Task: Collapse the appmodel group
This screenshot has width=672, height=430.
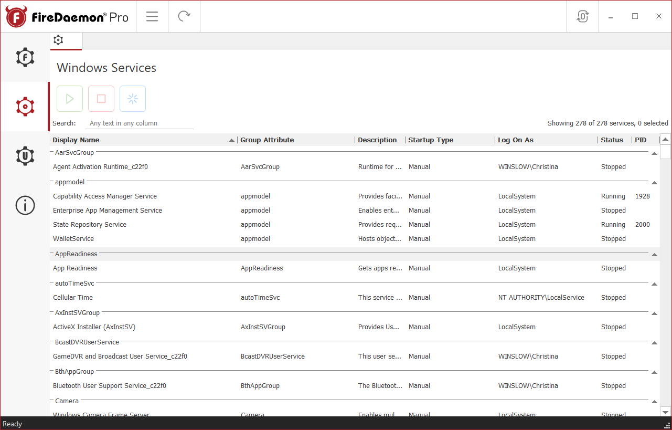Action: pyautogui.click(x=654, y=183)
